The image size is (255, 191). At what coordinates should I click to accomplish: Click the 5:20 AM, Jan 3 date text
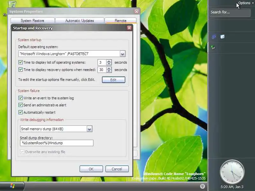click(x=232, y=187)
